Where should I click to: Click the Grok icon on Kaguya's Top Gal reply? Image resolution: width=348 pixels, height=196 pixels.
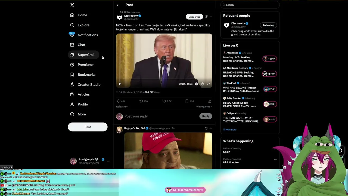tap(206, 128)
